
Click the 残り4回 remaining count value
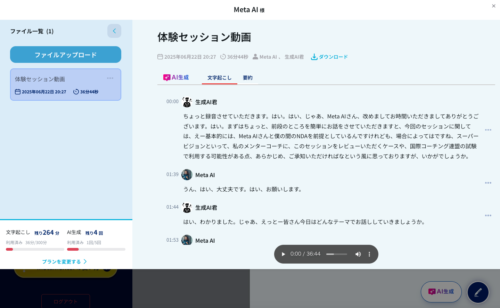coord(94,233)
